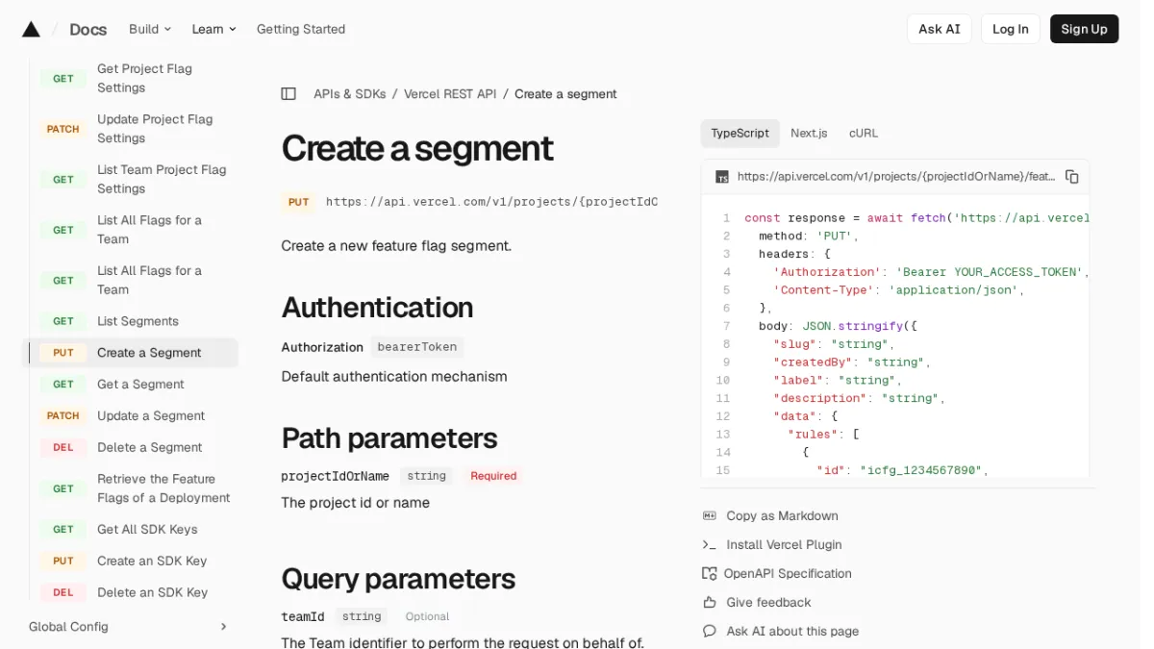Click the Path parameters heading
The height and width of the screenshot is (649, 1154).
pos(389,438)
